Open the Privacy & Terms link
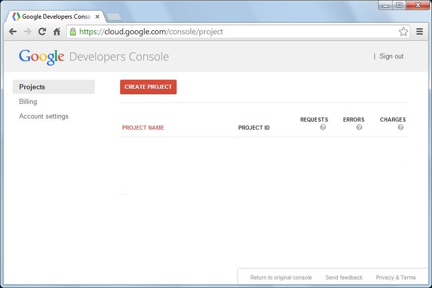Viewport: 432px width, 288px height. [x=396, y=277]
